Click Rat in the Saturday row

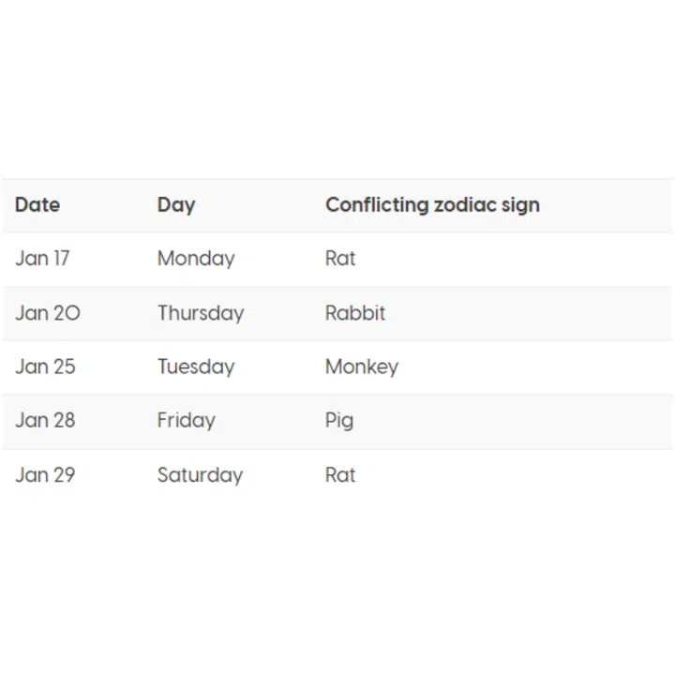(x=340, y=474)
